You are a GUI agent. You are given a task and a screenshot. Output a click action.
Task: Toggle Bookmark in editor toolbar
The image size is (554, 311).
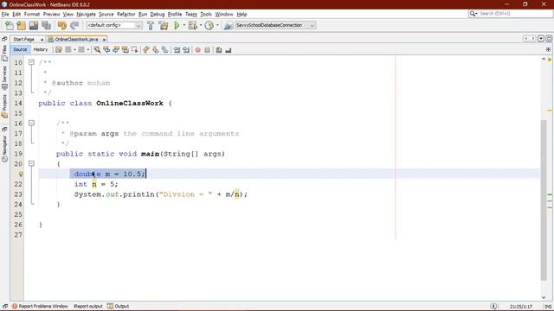pos(164,50)
